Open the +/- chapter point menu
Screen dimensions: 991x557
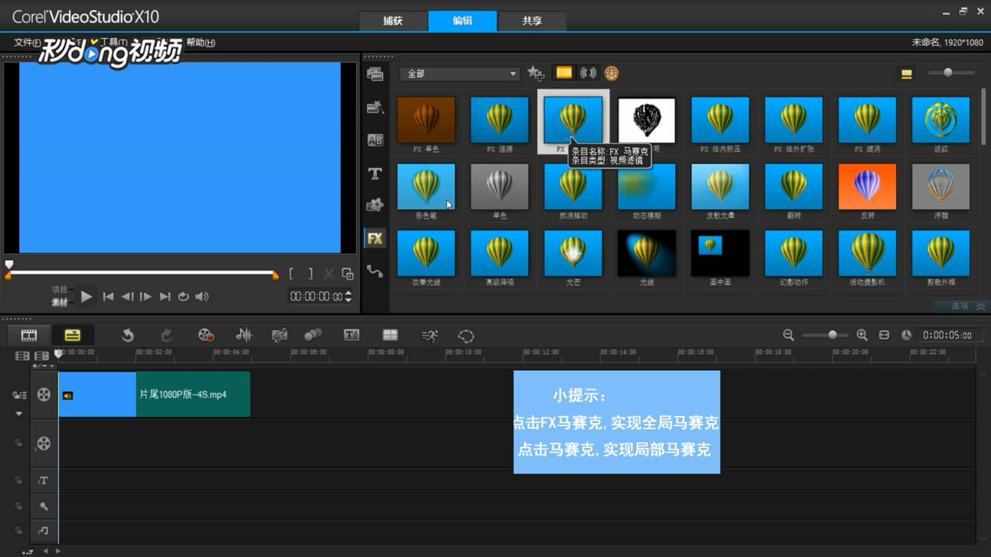click(x=43, y=366)
